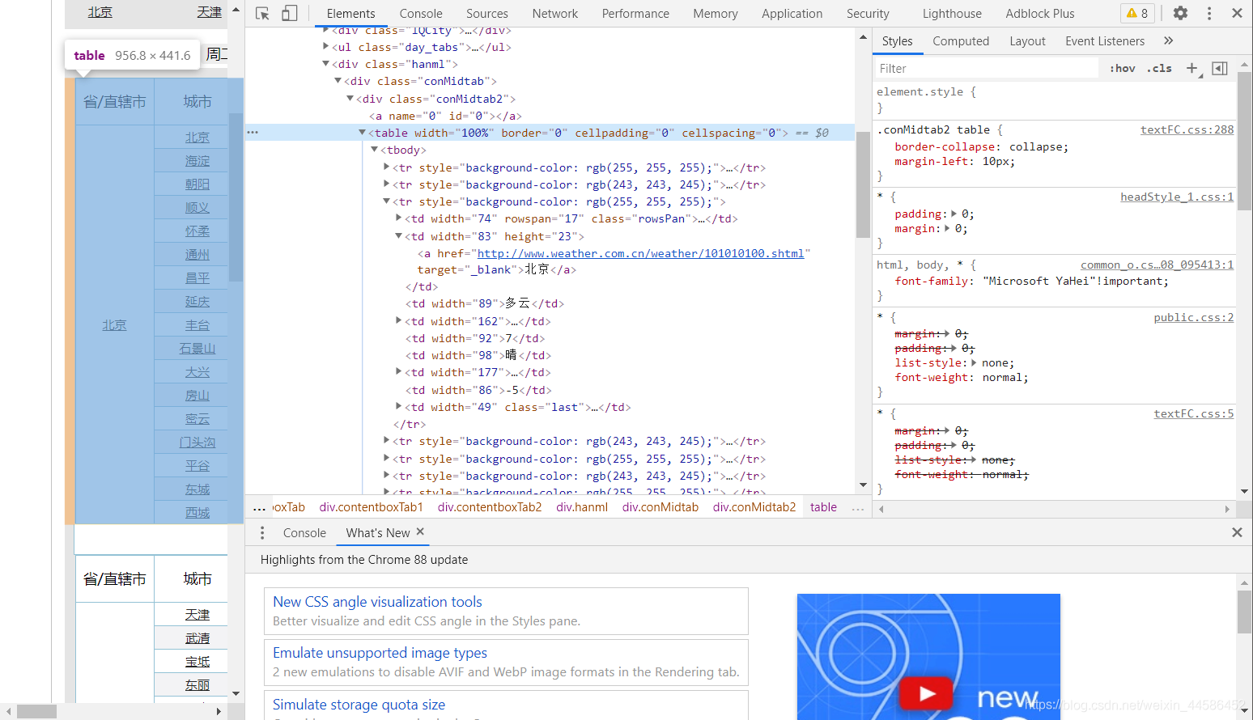Open the Lighthouse tab
Viewport: 1253px width, 720px height.
952,14
